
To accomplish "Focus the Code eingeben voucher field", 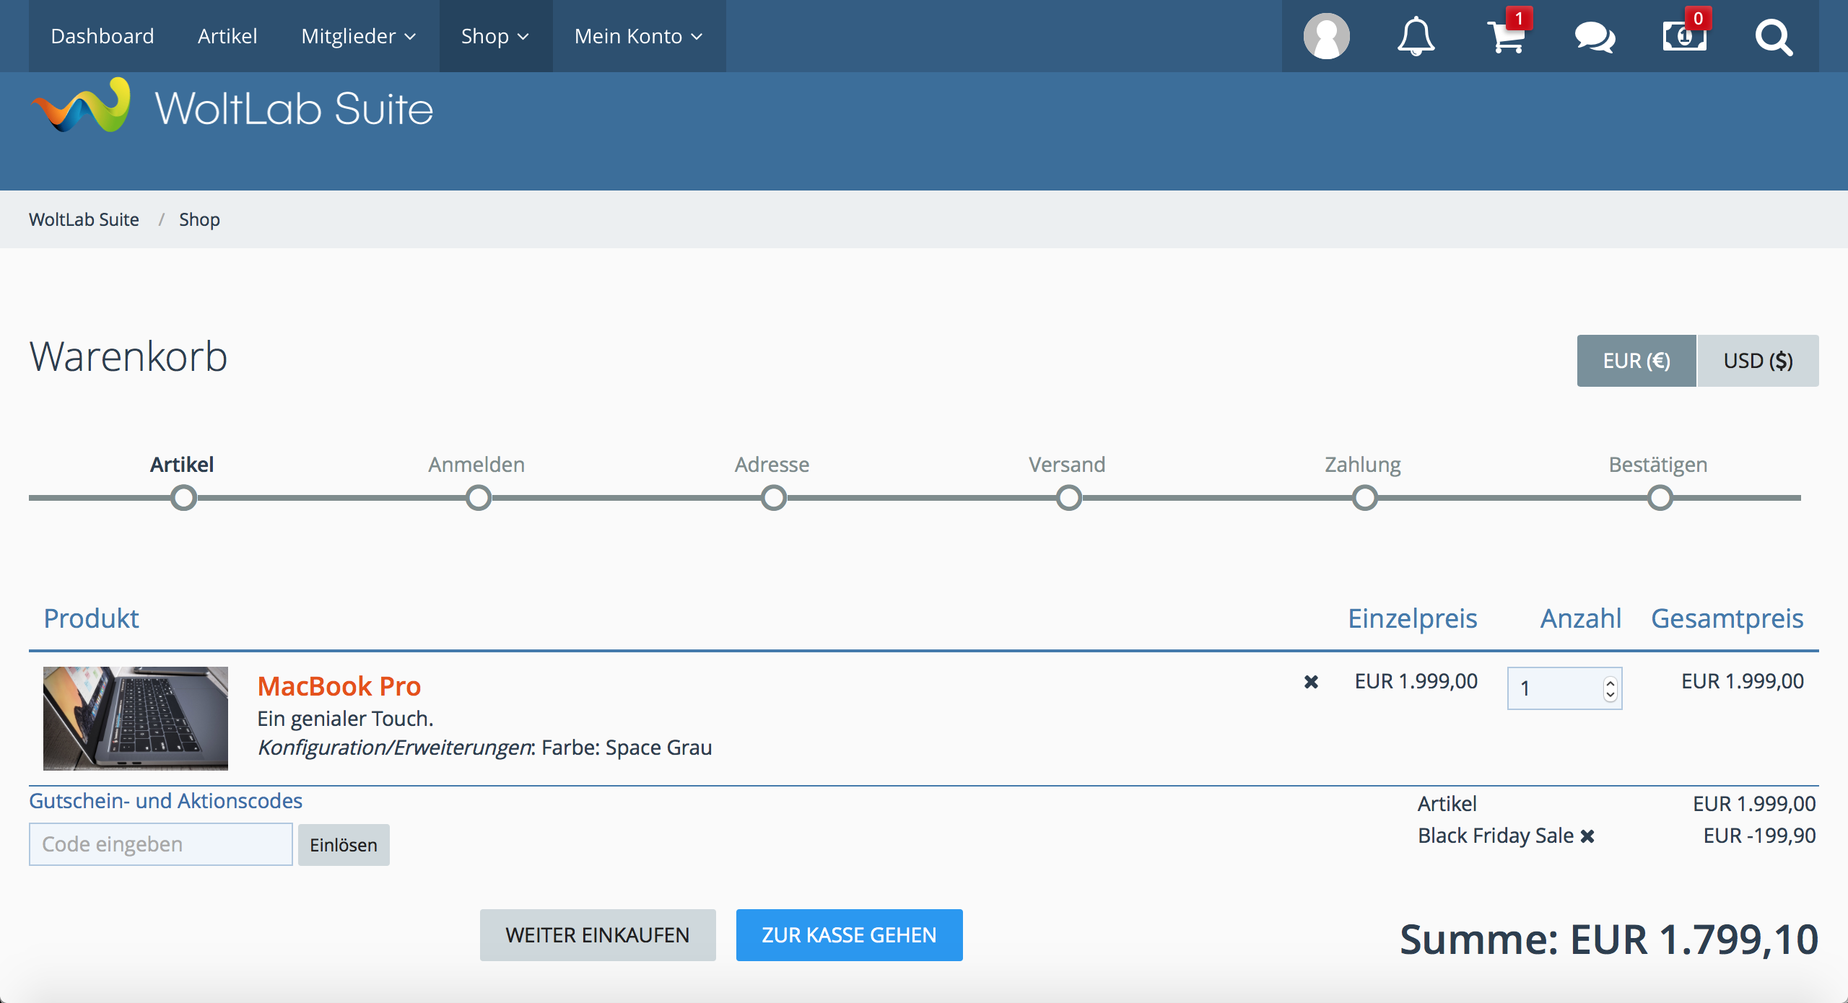I will 160,844.
